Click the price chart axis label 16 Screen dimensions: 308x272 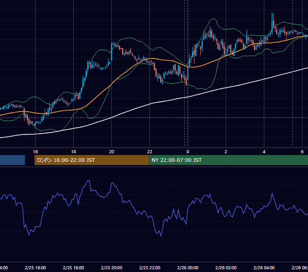pyautogui.click(x=35, y=152)
